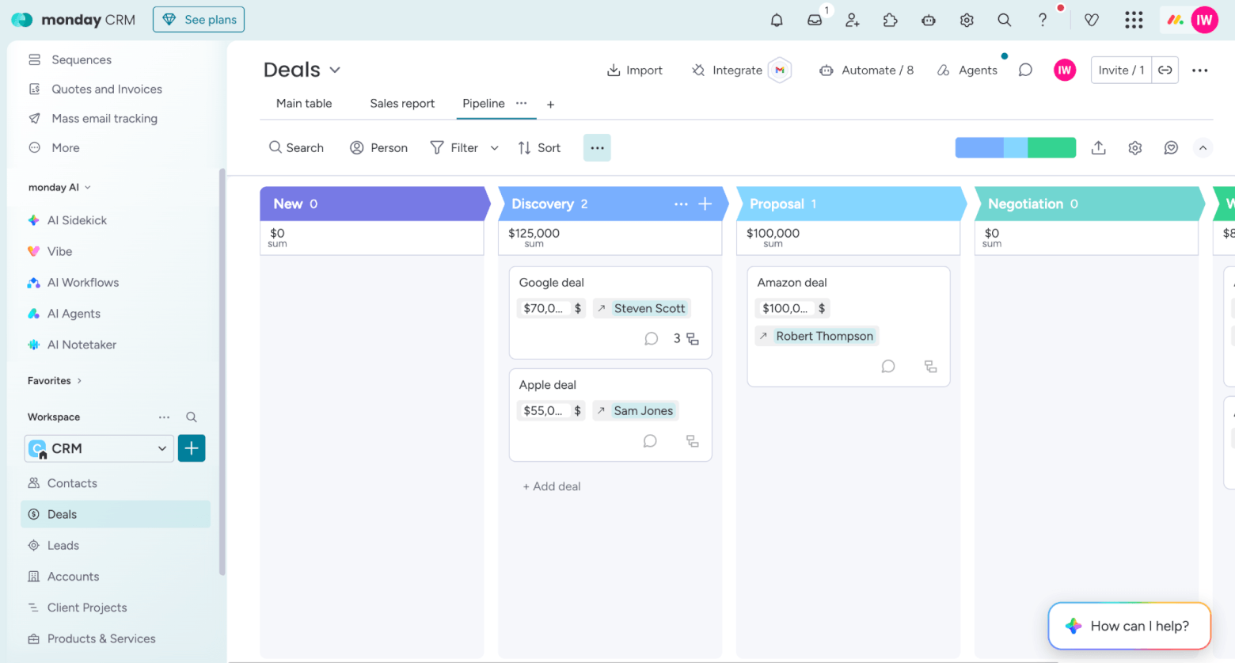Open the Amazon deal conversation bubble
Screen dimensions: 1235x663
click(888, 366)
